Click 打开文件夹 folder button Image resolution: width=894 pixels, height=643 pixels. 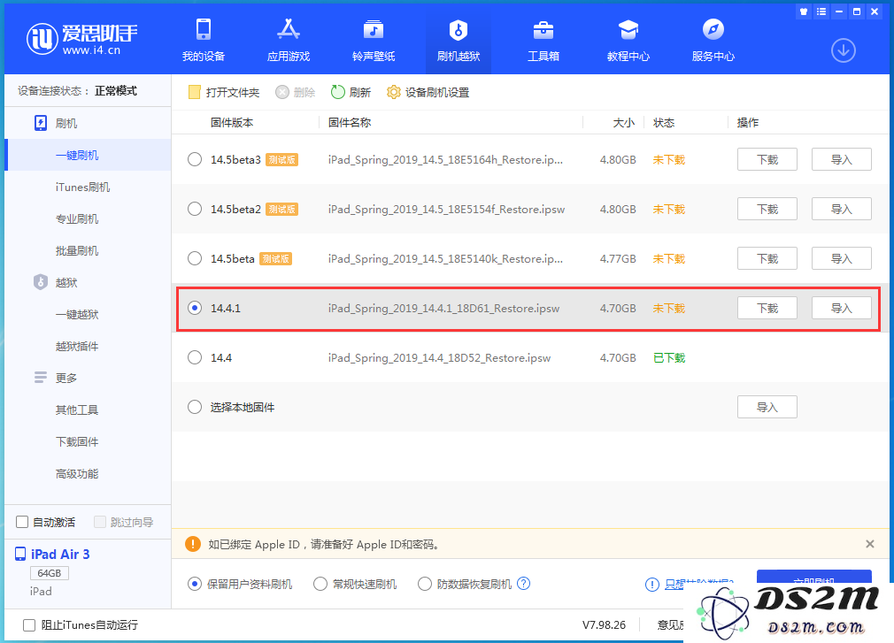[x=223, y=92]
